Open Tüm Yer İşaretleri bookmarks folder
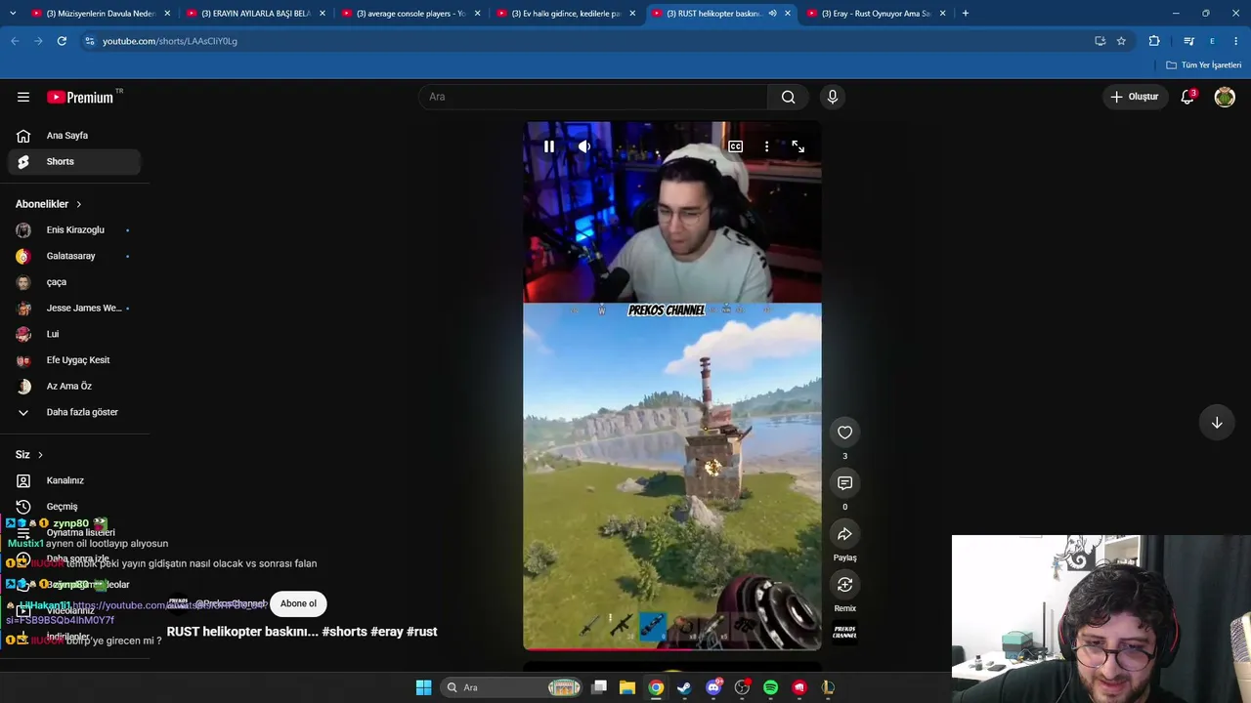Screen dimensions: 1251x703 [1204, 65]
